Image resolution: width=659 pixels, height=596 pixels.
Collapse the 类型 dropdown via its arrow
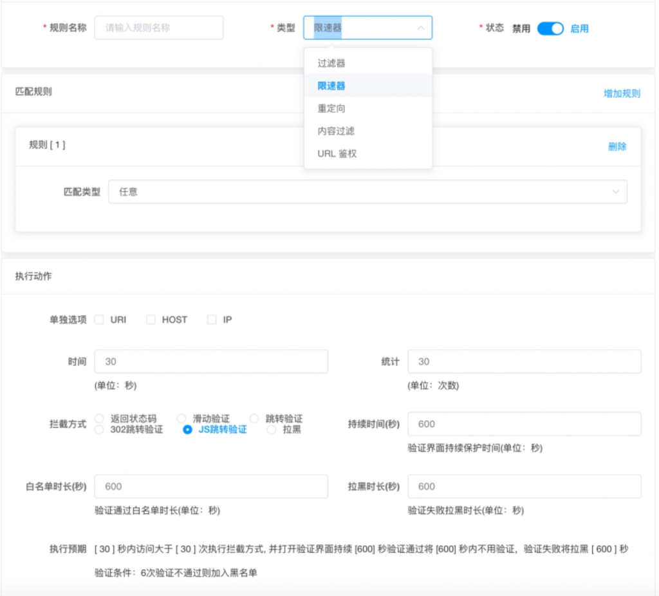point(421,28)
